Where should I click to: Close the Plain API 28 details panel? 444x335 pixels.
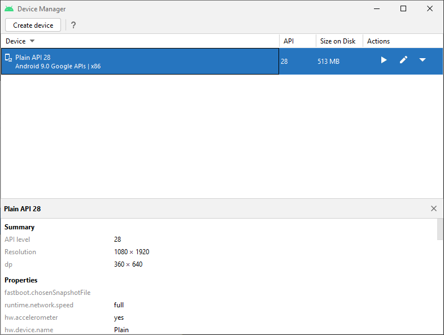click(x=433, y=208)
